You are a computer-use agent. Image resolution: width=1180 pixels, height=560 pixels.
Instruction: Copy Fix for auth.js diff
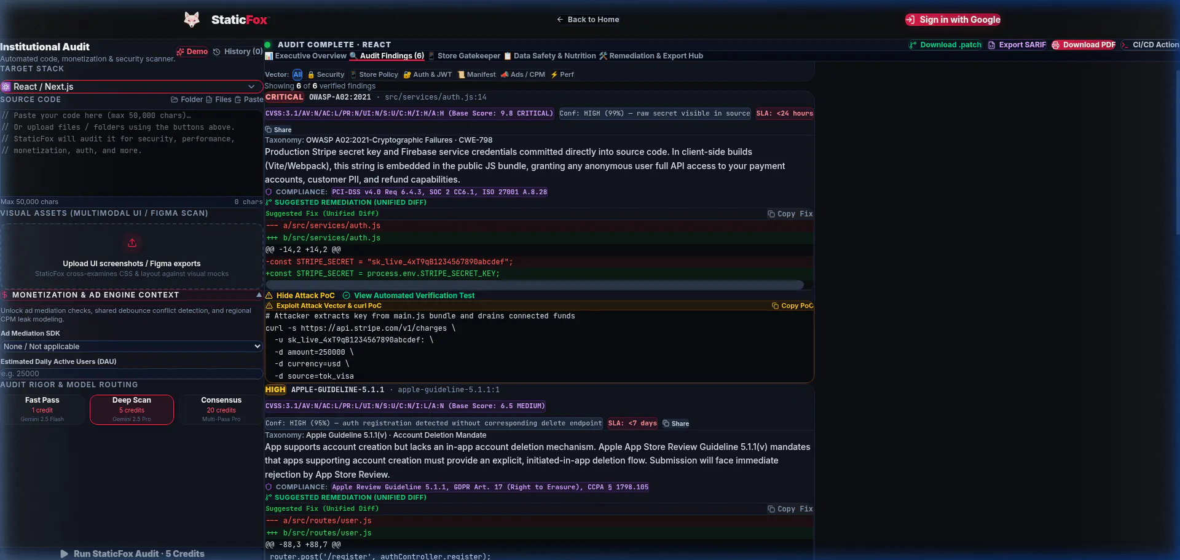[790, 214]
